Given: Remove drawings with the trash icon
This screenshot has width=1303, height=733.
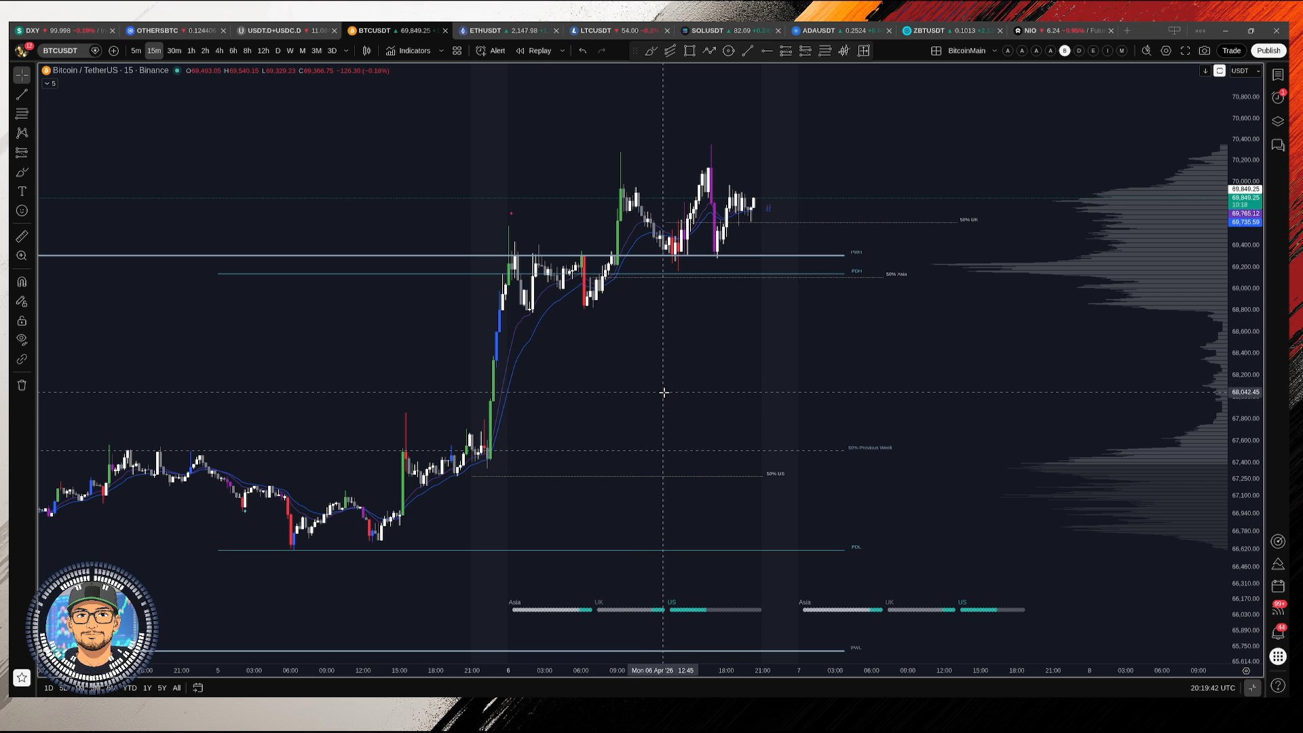Looking at the screenshot, I should [x=22, y=386].
